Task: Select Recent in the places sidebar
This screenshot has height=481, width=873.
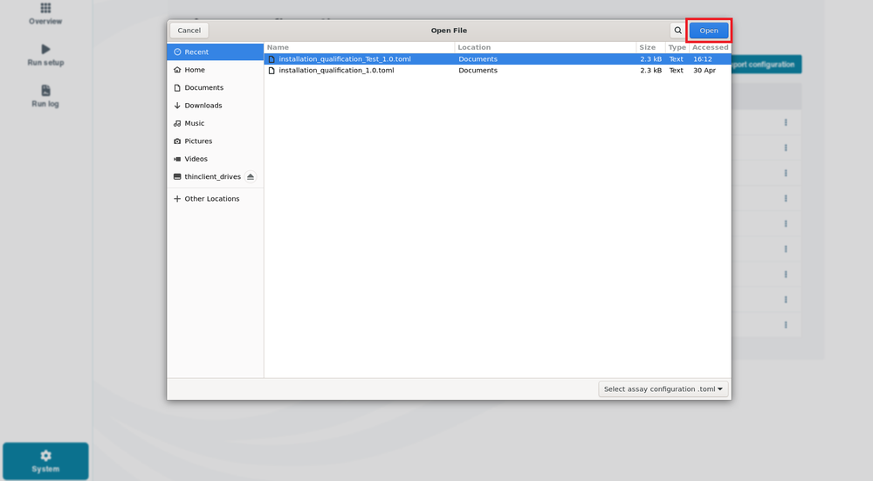Action: tap(216, 52)
